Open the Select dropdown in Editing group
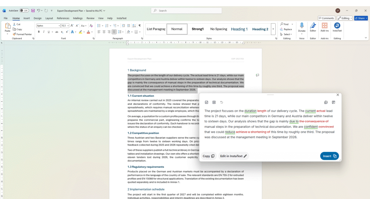This screenshot has width=370, height=199. (x=286, y=34)
